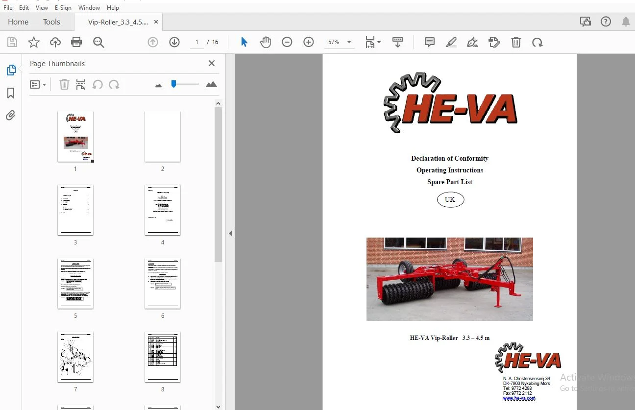The image size is (635, 410).
Task: Click the thumbnails panel scroll up arrow
Action: (x=219, y=103)
